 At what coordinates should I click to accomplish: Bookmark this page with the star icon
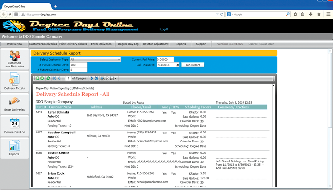[295, 14]
